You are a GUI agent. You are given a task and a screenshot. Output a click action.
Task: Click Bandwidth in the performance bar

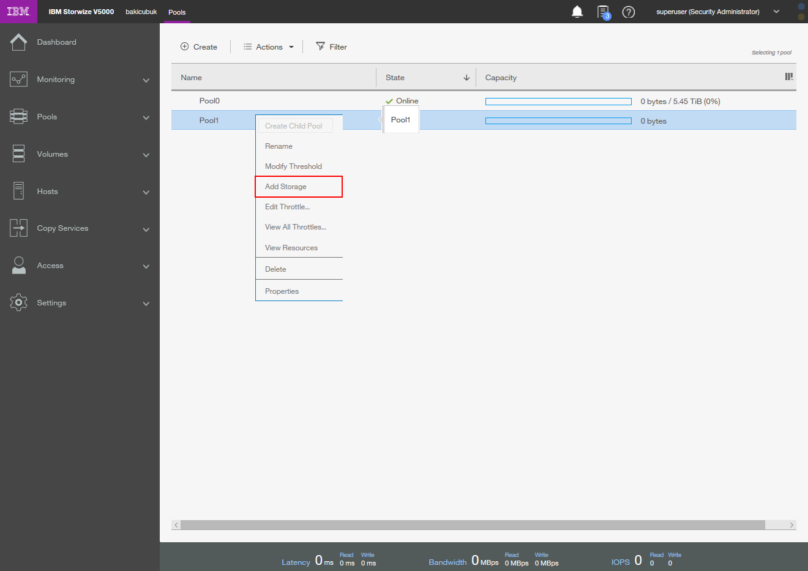(x=447, y=562)
